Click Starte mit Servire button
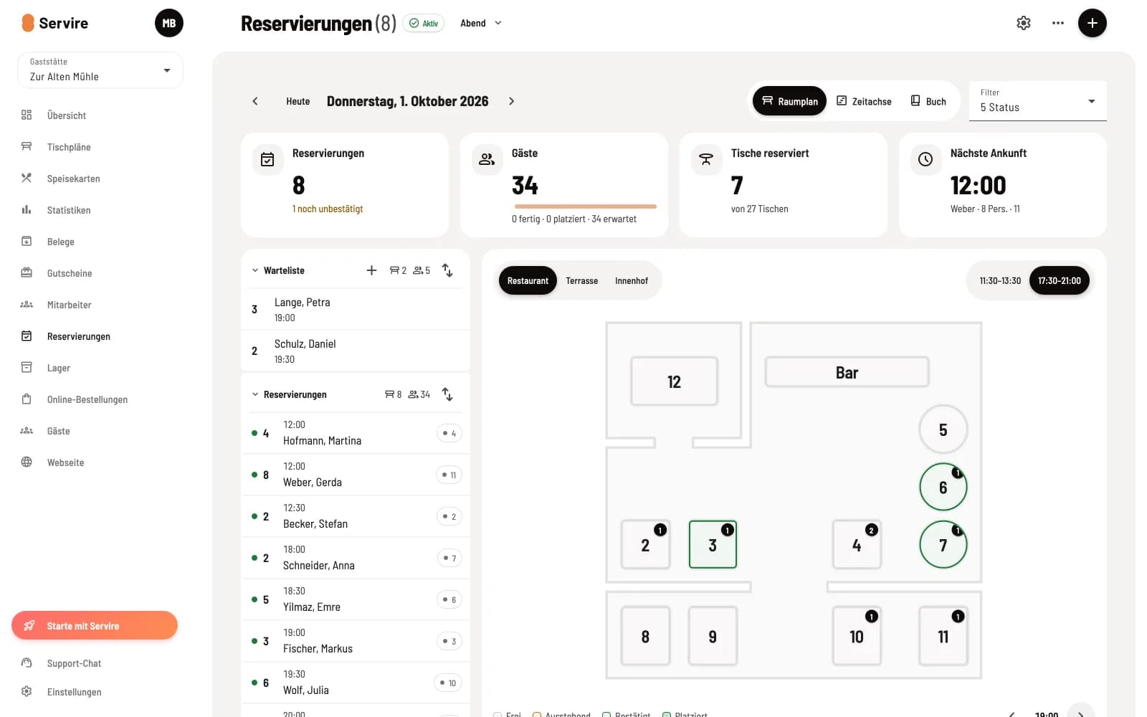The height and width of the screenshot is (717, 1147). (x=95, y=625)
